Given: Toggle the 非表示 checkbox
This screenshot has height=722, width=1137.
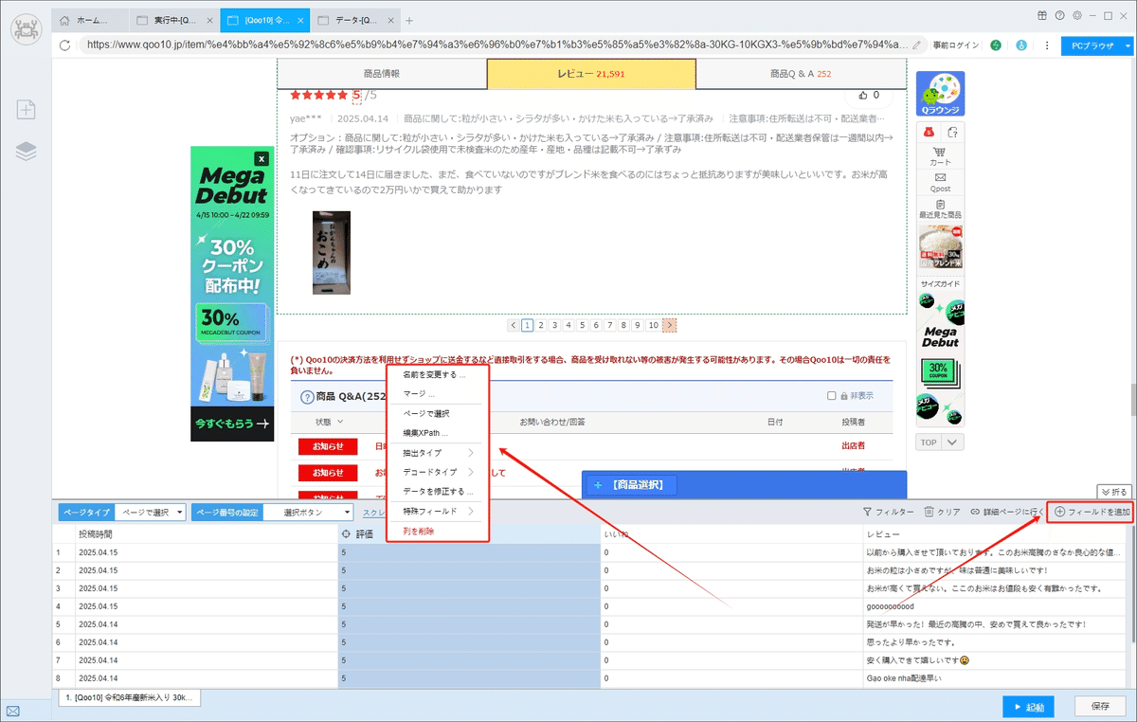Looking at the screenshot, I should [832, 396].
